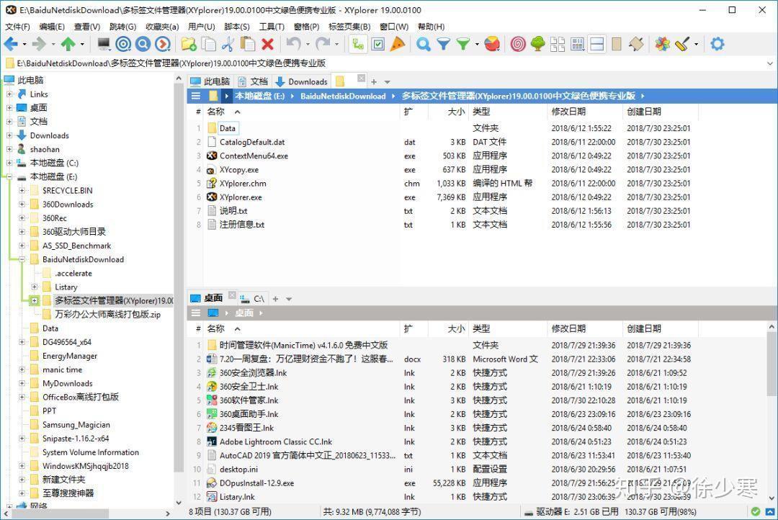Go back with the blue Back arrow

[10, 44]
